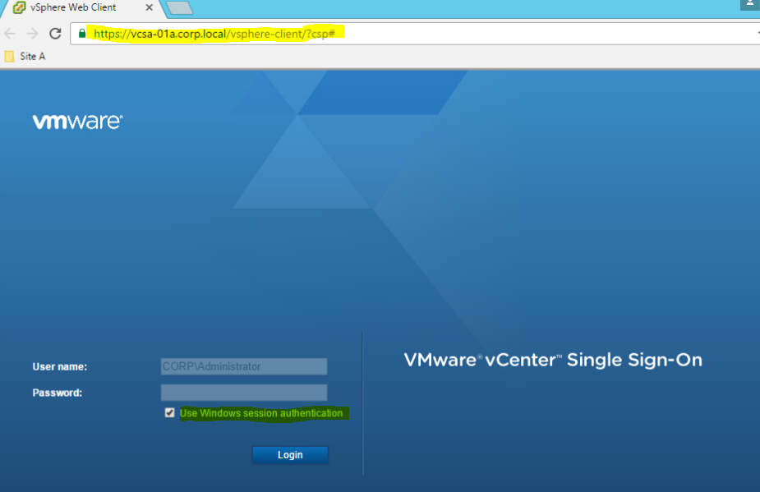Click the 'User name:' label

tap(60, 367)
